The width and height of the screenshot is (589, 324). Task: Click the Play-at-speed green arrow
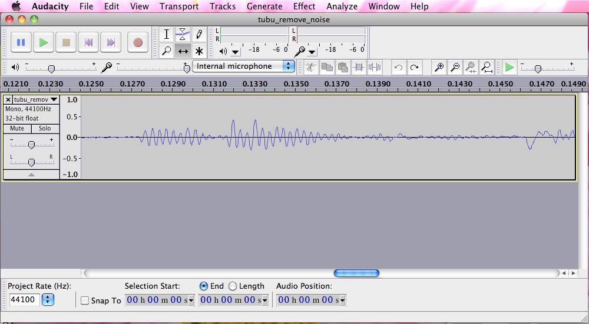[509, 67]
